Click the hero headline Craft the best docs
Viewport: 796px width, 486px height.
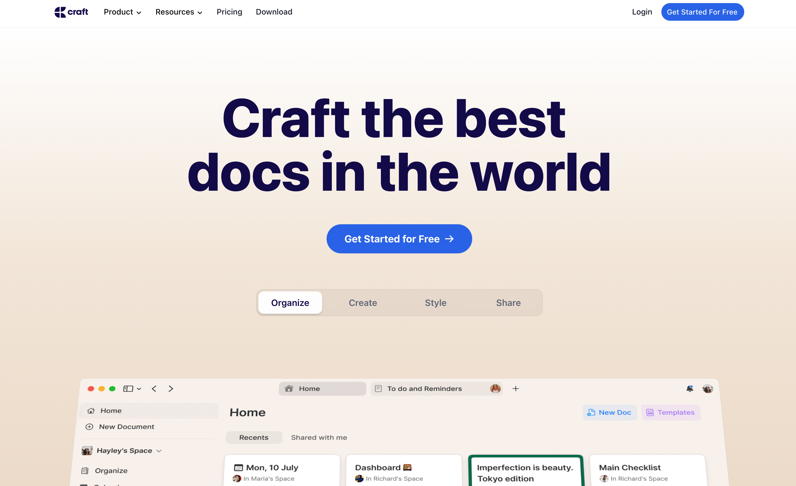(x=399, y=145)
